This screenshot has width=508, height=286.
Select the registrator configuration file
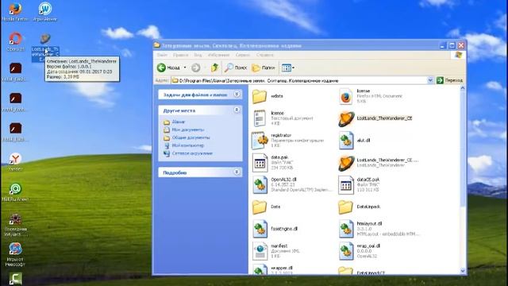tap(287, 141)
